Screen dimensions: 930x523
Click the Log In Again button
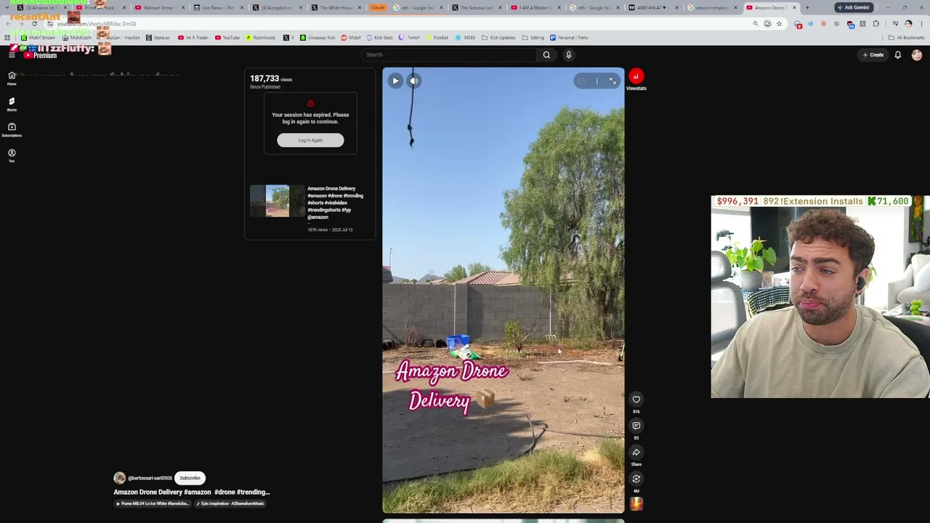coord(310,140)
